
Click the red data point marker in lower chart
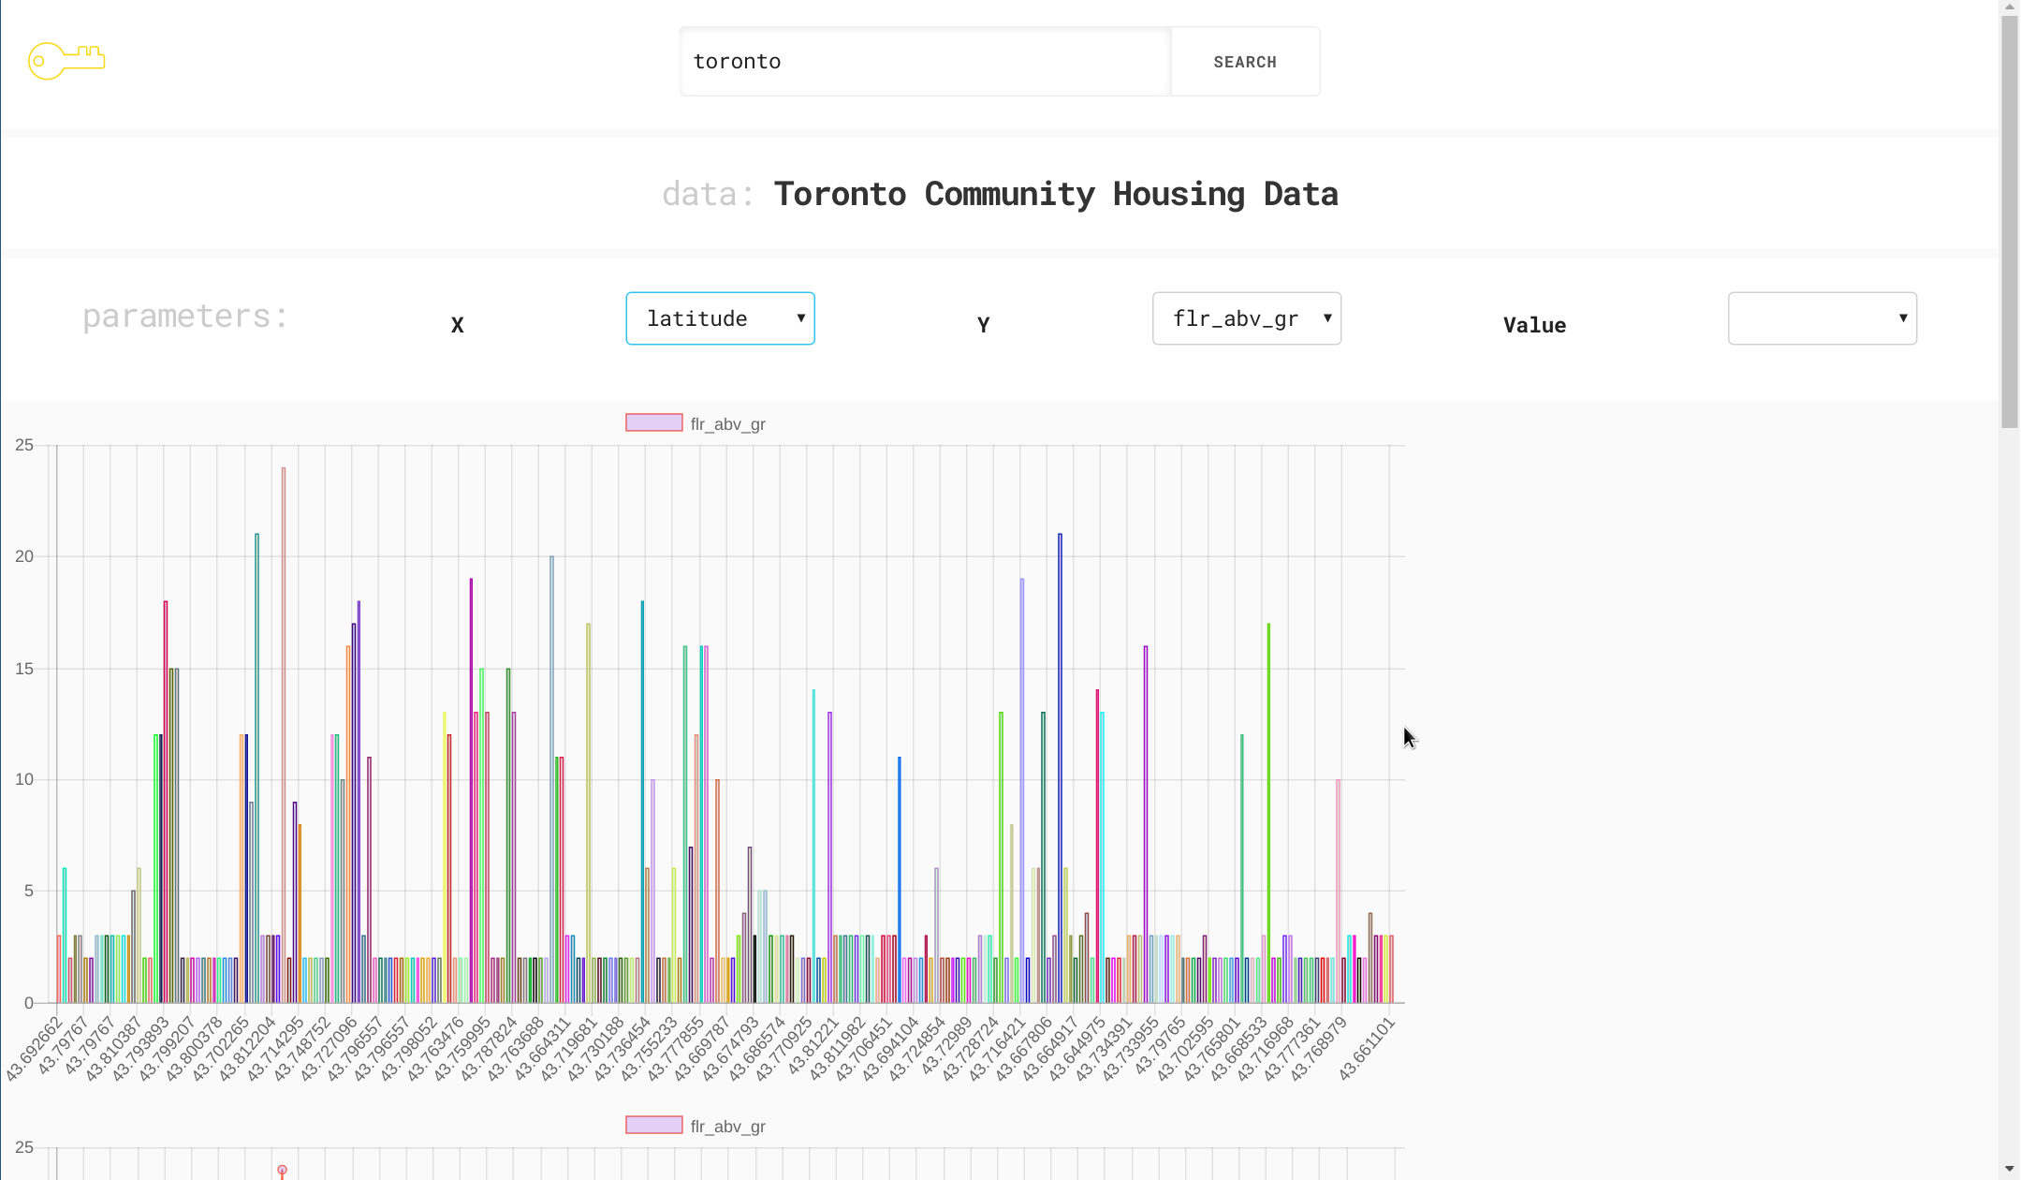(282, 1170)
